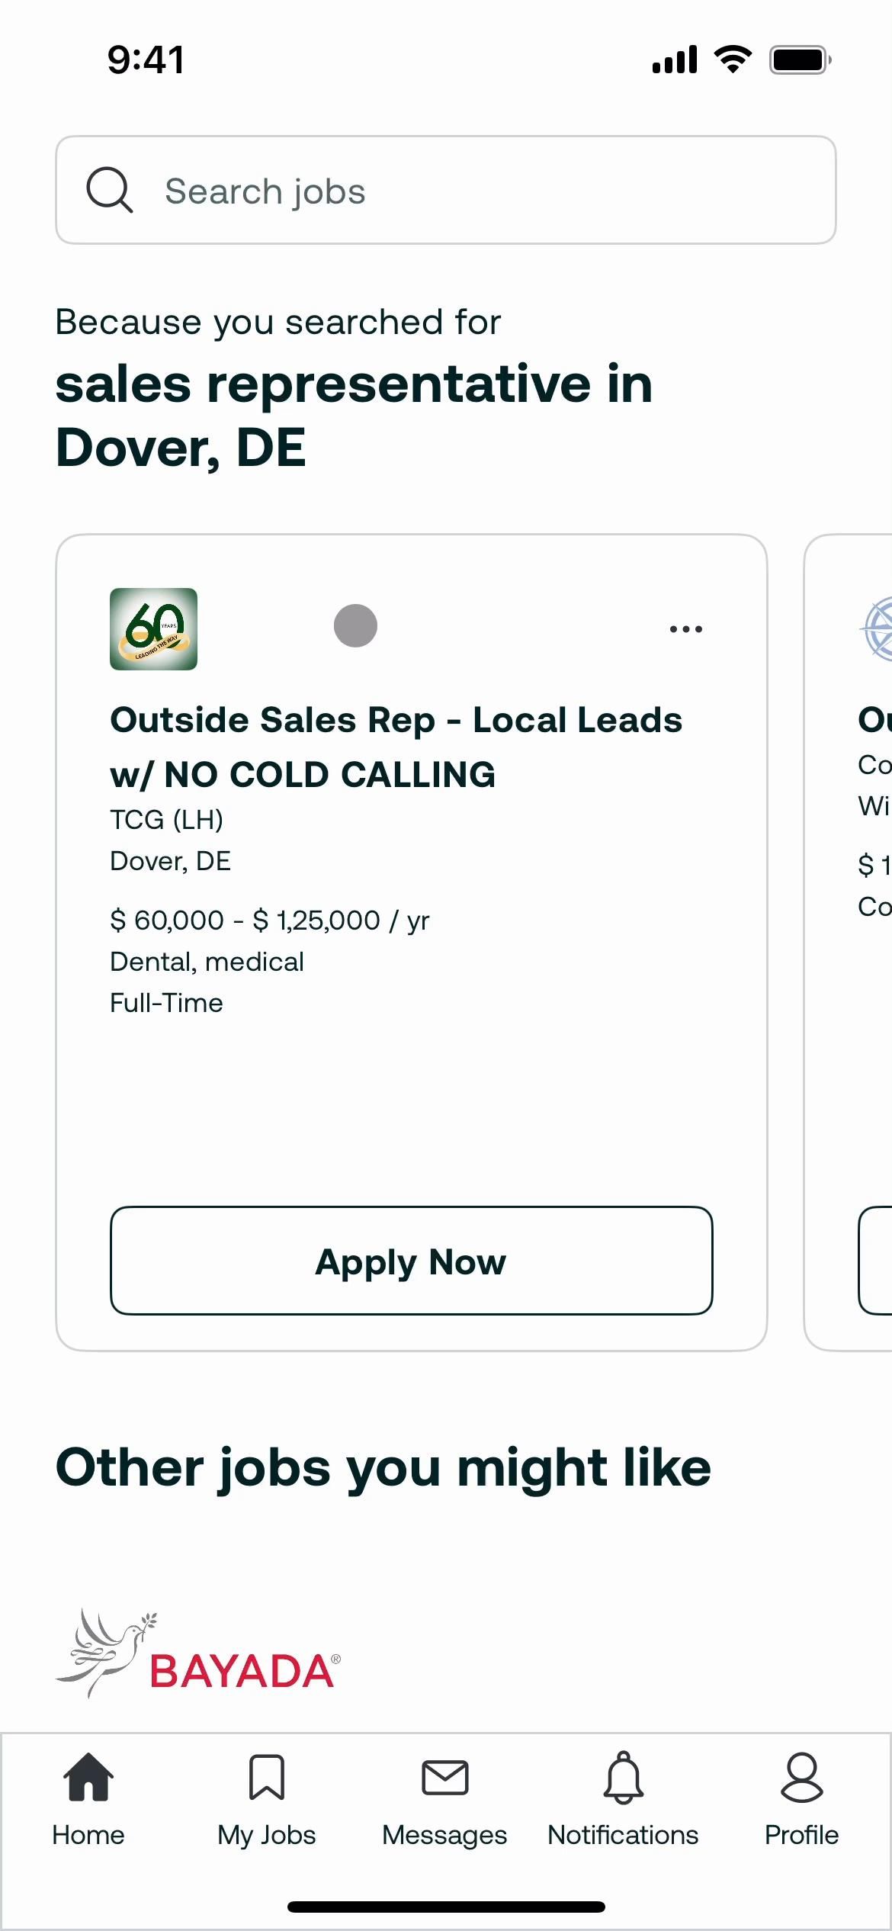Open My Jobs bookmark icon

(267, 1777)
